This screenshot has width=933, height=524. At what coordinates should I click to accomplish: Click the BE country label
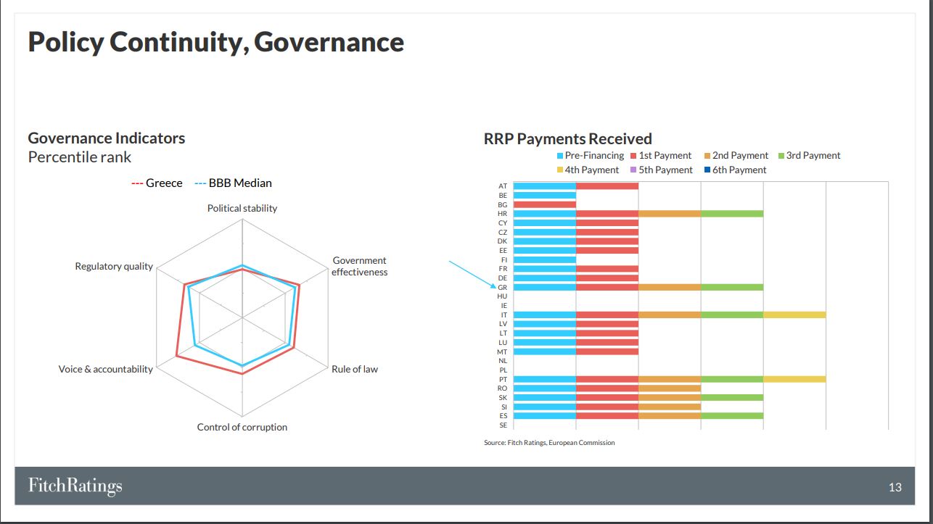pyautogui.click(x=503, y=196)
